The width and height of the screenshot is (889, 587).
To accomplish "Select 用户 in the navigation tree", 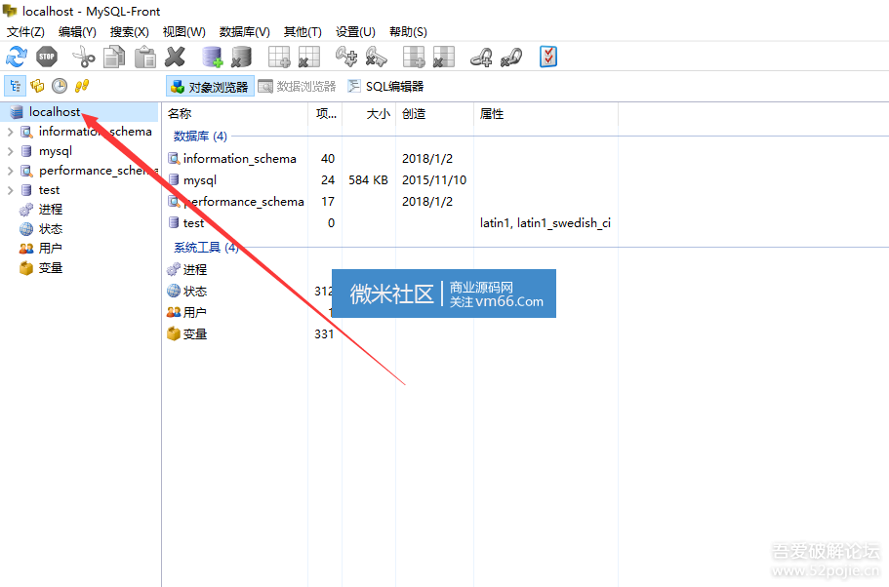I will [x=51, y=249].
